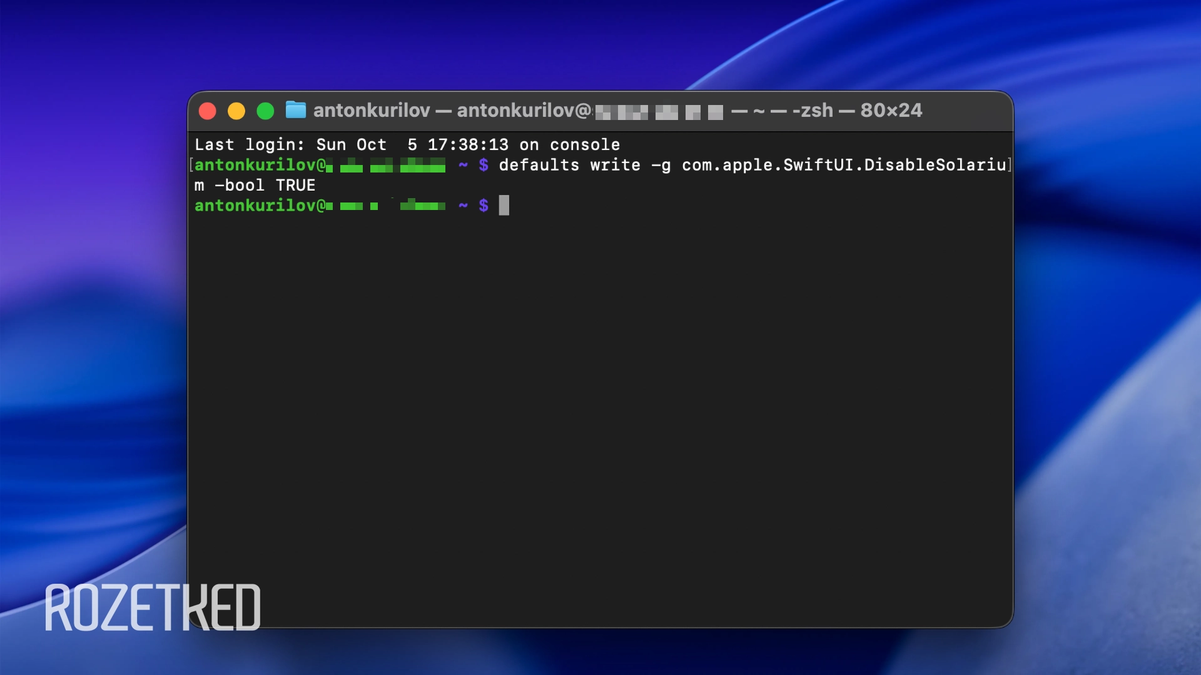Click 'com.apple.SwiftUI.DisableSolariu' key text
Screen dimensions: 1201x675
[x=843, y=165]
